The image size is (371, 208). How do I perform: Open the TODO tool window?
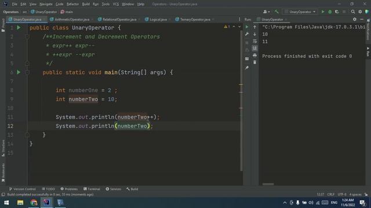click(x=48, y=189)
